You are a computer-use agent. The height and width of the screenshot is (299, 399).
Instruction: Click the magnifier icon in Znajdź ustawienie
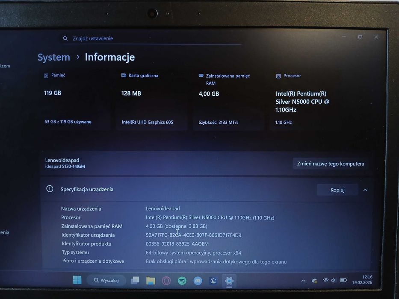(65, 38)
